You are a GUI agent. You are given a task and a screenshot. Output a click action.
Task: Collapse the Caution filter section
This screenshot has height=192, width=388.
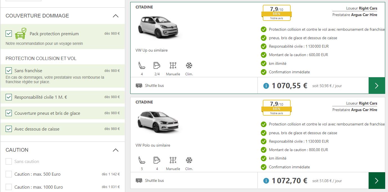pyautogui.click(x=115, y=150)
